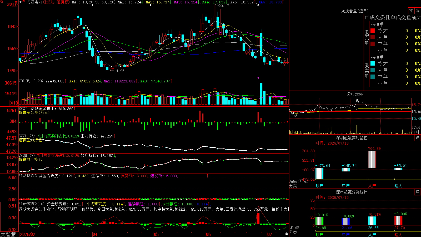Select the teal 大单 sell-order swatch
Viewport: 421px width, 237px height.
pyautogui.click(x=373, y=70)
